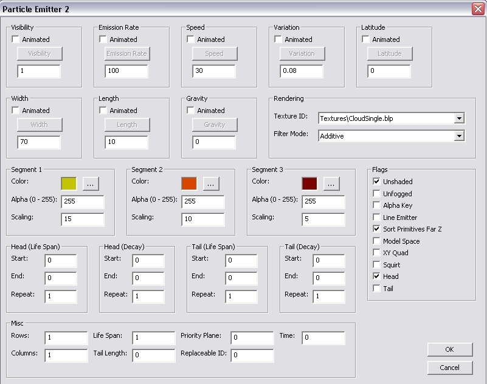
Task: Click the Textures\CloudSingle.blp combo box
Action: pos(392,118)
